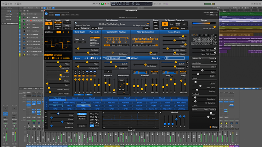Click the Save patch button
The image size is (262, 147).
coord(146,28)
